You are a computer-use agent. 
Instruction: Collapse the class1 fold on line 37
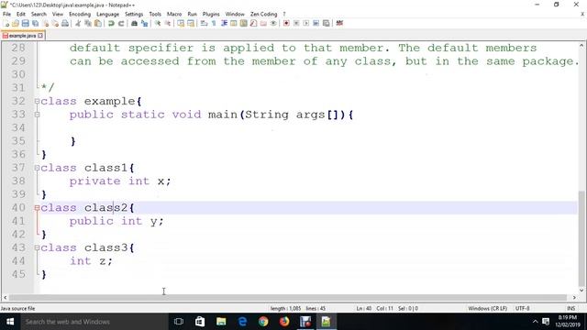(x=37, y=168)
